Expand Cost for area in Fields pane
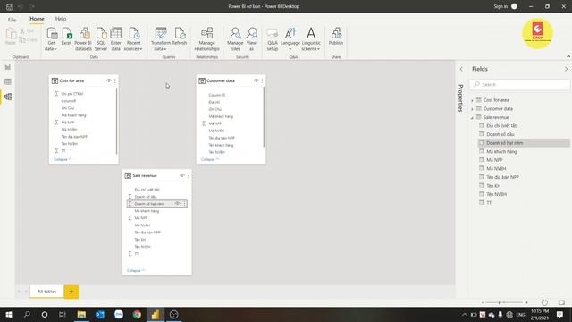The width and height of the screenshot is (572, 322). coord(472,100)
